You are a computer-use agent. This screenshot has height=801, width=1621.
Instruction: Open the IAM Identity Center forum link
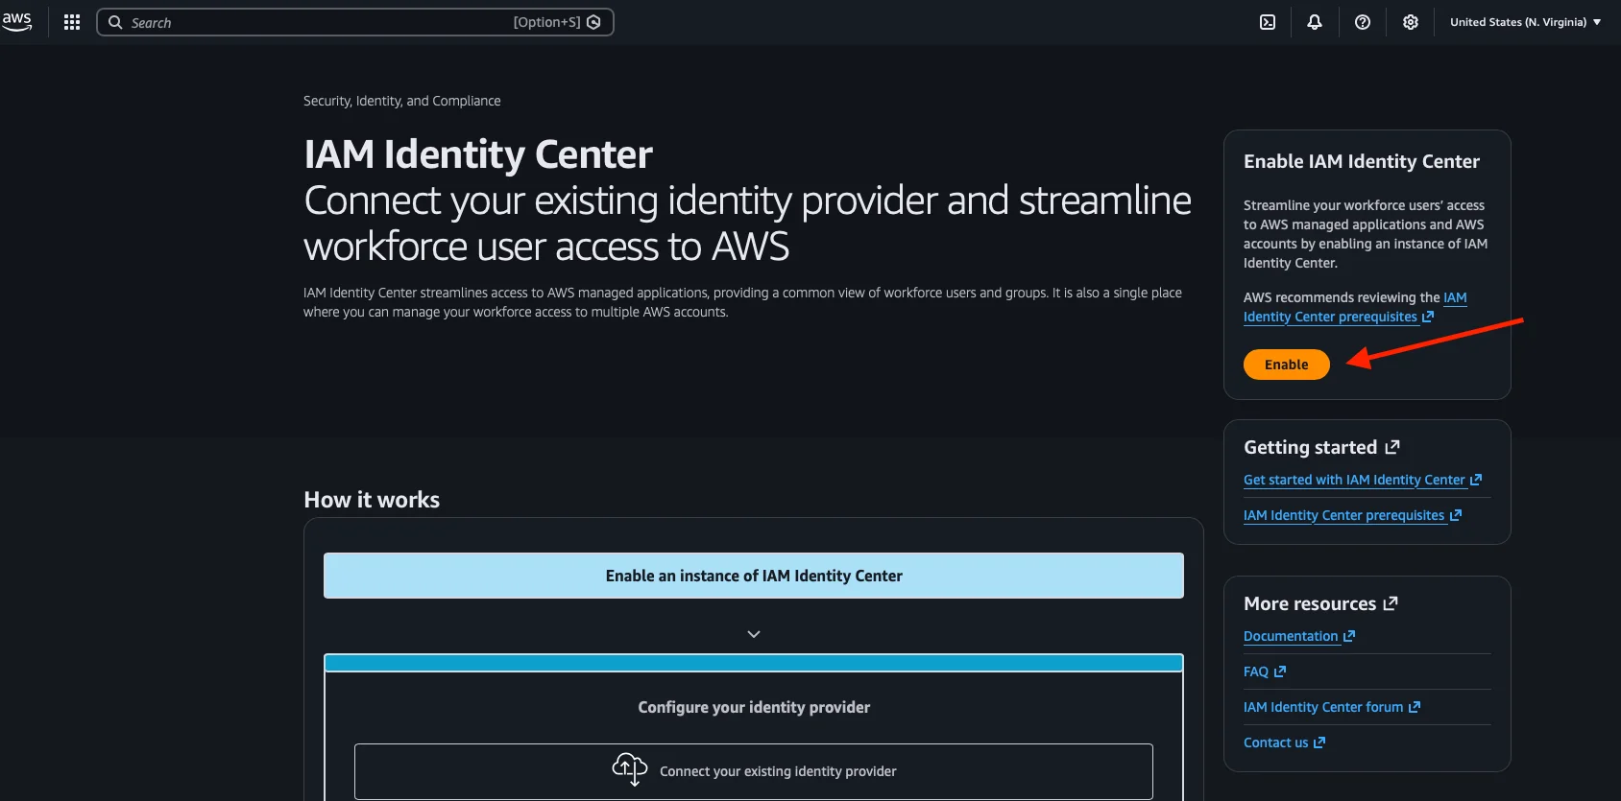(x=1332, y=707)
